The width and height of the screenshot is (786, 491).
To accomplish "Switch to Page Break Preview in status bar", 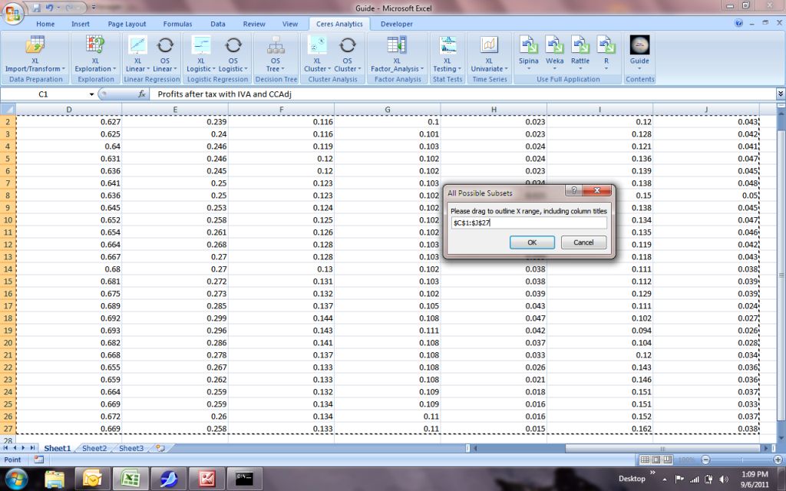I will (x=667, y=460).
